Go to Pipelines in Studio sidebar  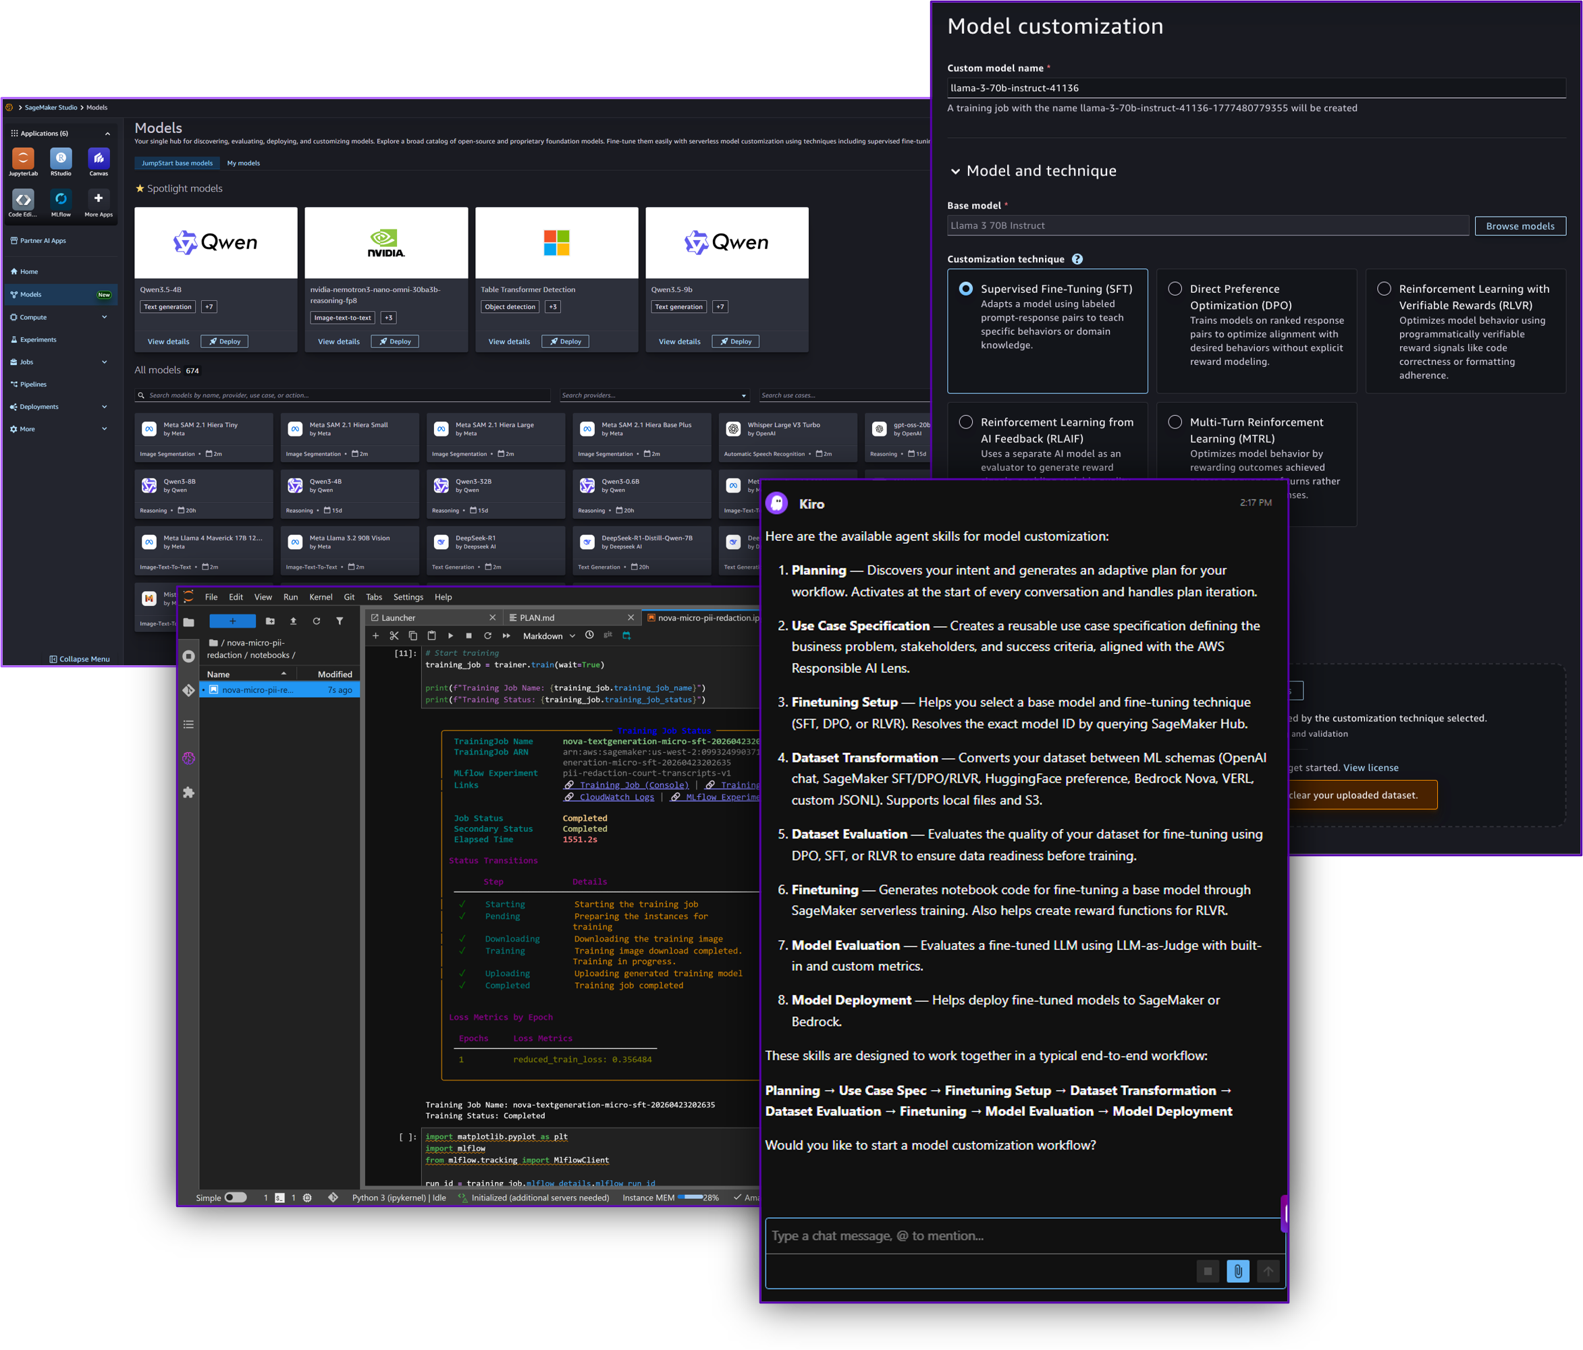click(32, 384)
